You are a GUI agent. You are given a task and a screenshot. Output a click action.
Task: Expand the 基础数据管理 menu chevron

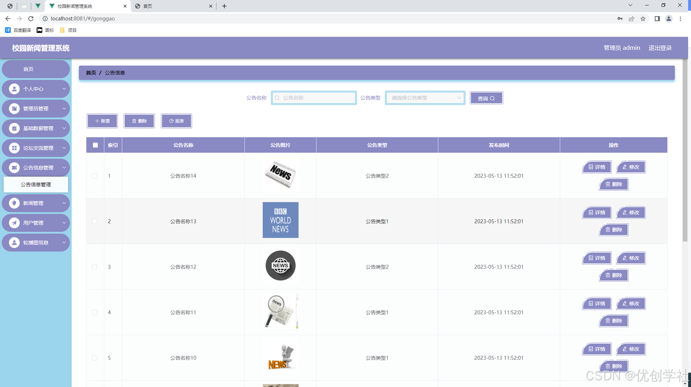click(x=64, y=128)
